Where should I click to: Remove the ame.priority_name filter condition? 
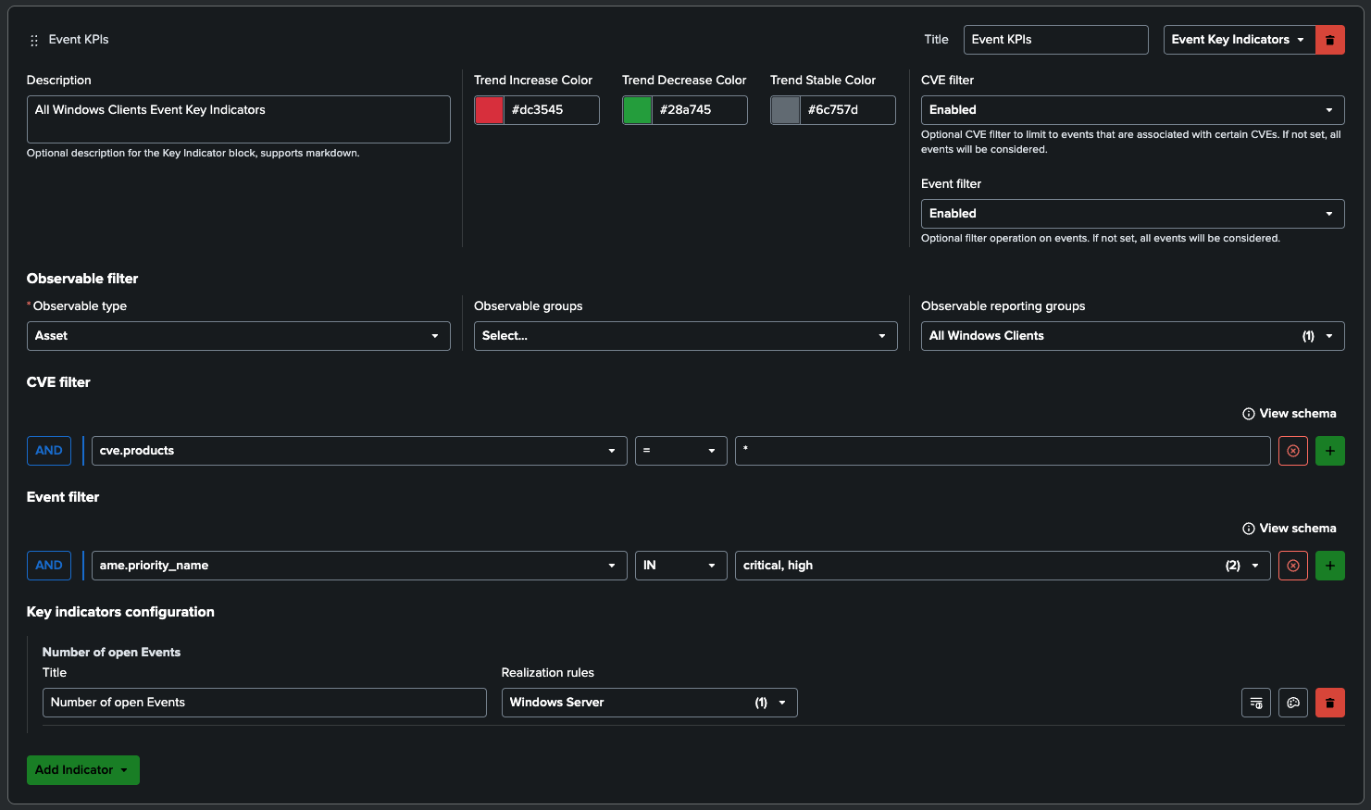pyautogui.click(x=1293, y=566)
